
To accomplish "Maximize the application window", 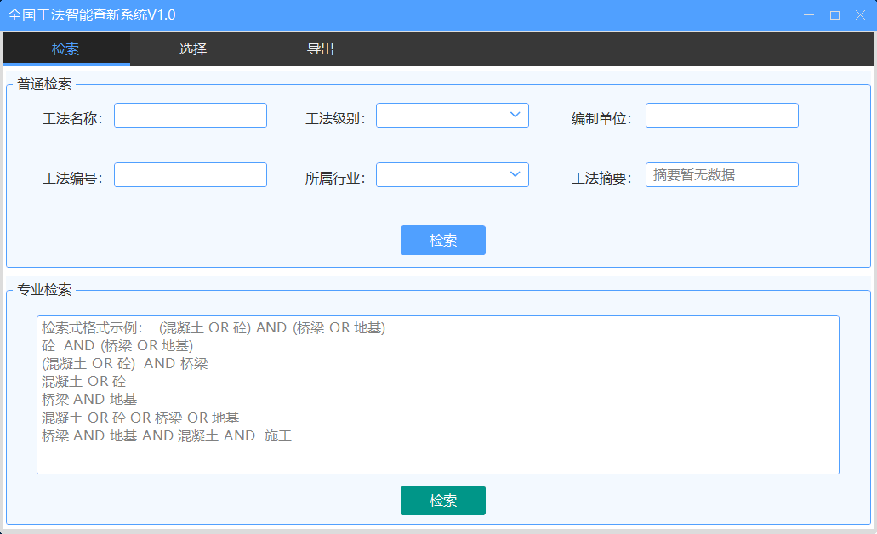I will pyautogui.click(x=834, y=15).
